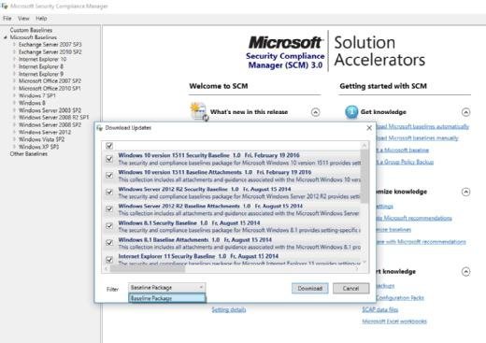
Task: Select Other Baselines in the tree
Action: click(28, 154)
